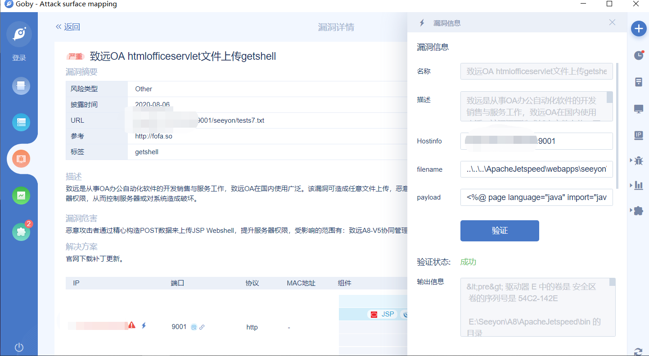Click the 组件 column header
This screenshot has width=649, height=356.
(345, 283)
